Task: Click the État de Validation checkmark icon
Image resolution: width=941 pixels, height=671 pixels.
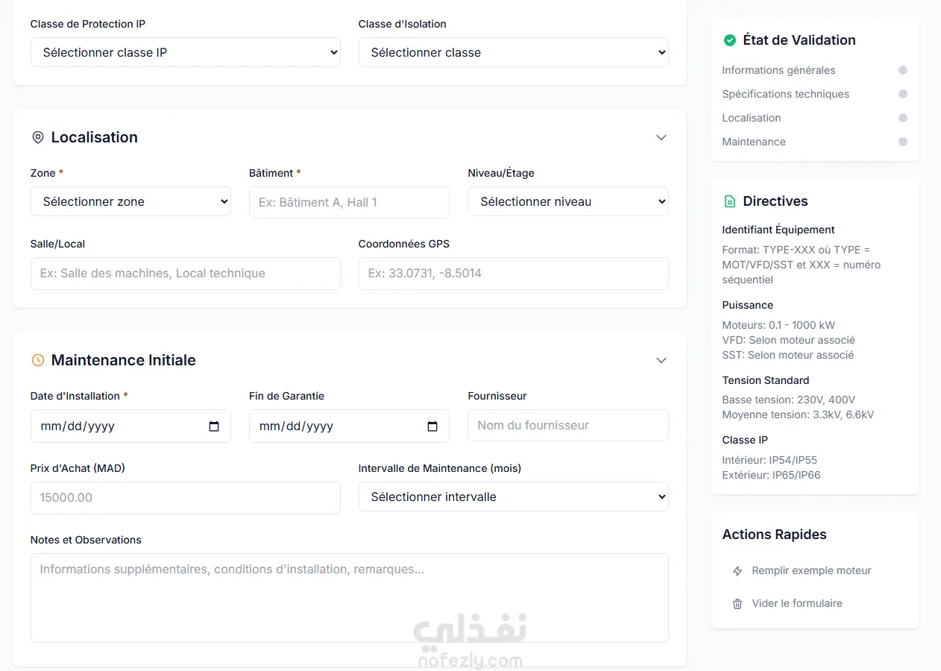Action: [730, 40]
